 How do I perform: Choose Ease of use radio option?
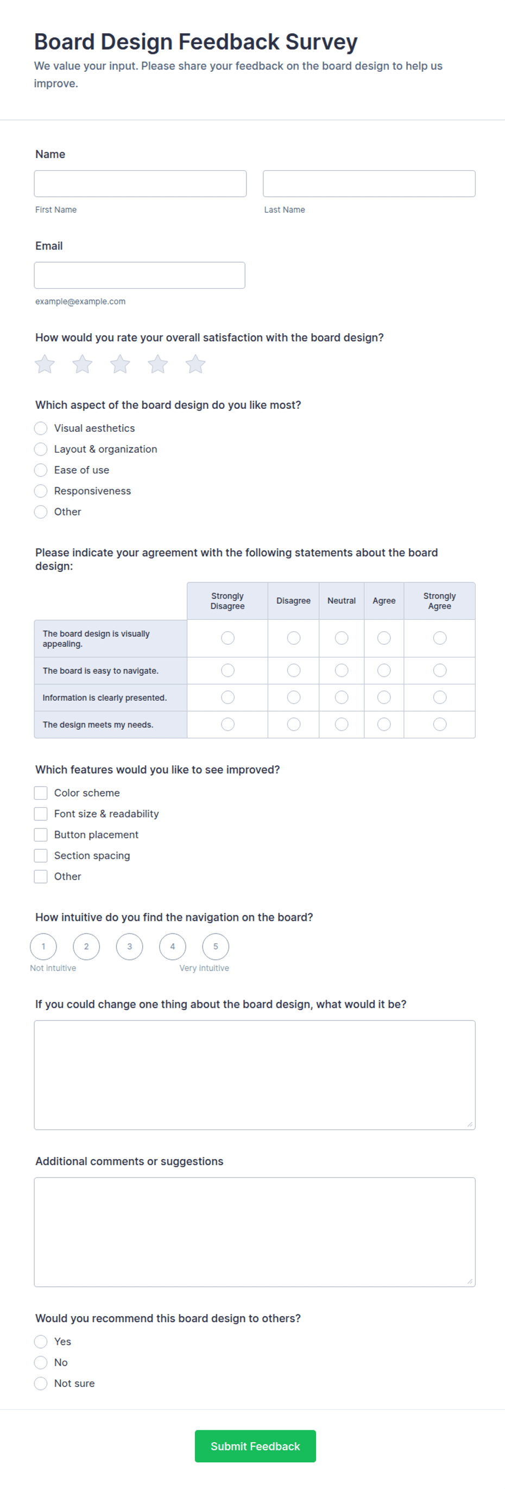tap(40, 470)
